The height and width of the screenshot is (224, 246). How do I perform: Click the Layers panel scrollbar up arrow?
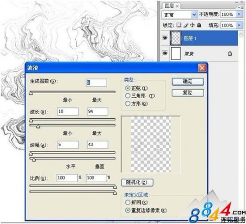coord(241,33)
